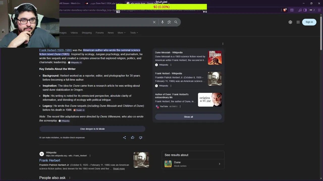Open the browser hamburger menu
Screen dimensions: 323x181
pyautogui.click(x=319, y=10)
